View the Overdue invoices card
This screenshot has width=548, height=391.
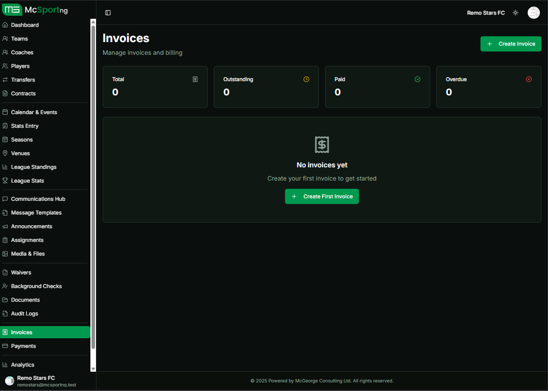pyautogui.click(x=488, y=87)
